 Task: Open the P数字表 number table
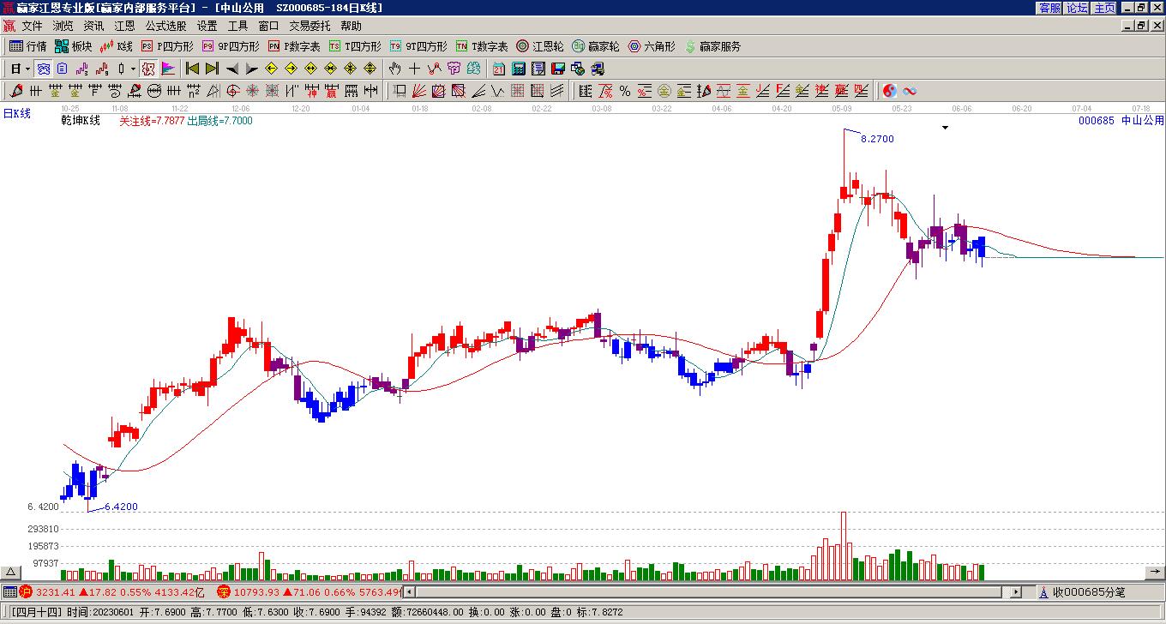(x=294, y=46)
